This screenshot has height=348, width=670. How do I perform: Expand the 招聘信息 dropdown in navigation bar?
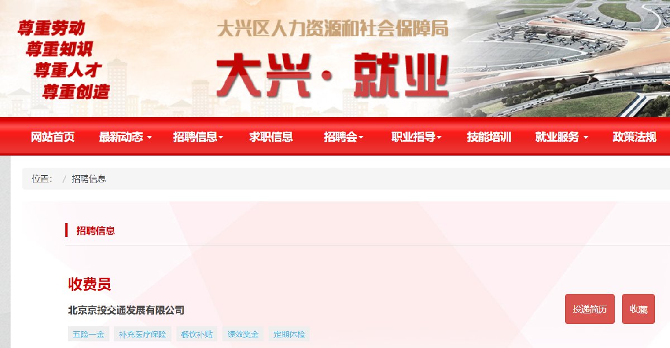click(198, 137)
